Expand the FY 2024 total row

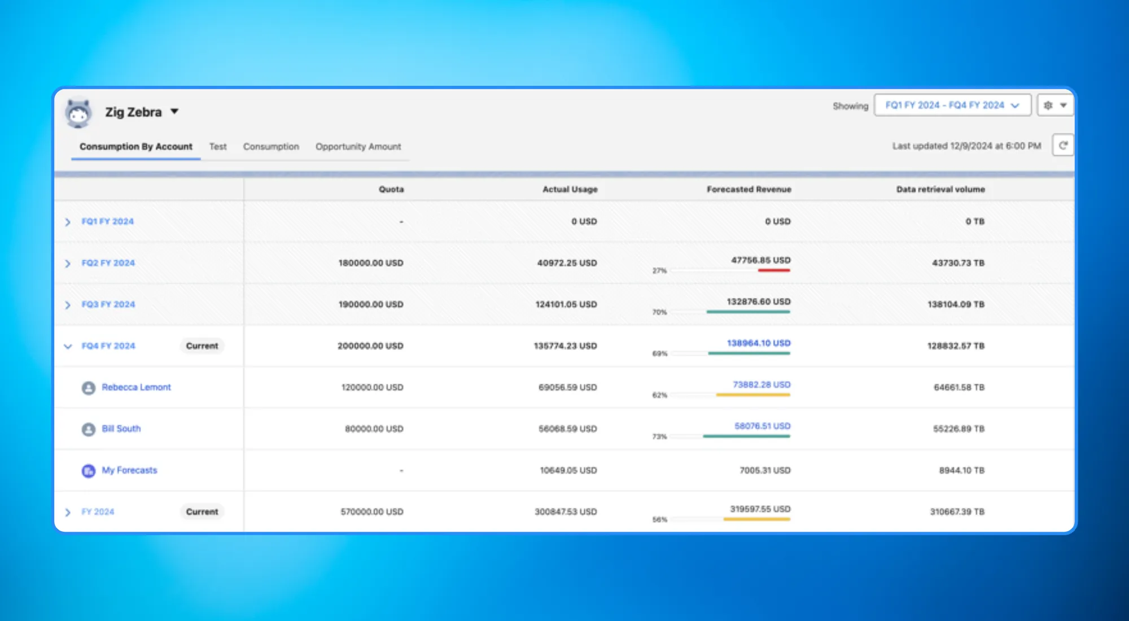(x=68, y=512)
